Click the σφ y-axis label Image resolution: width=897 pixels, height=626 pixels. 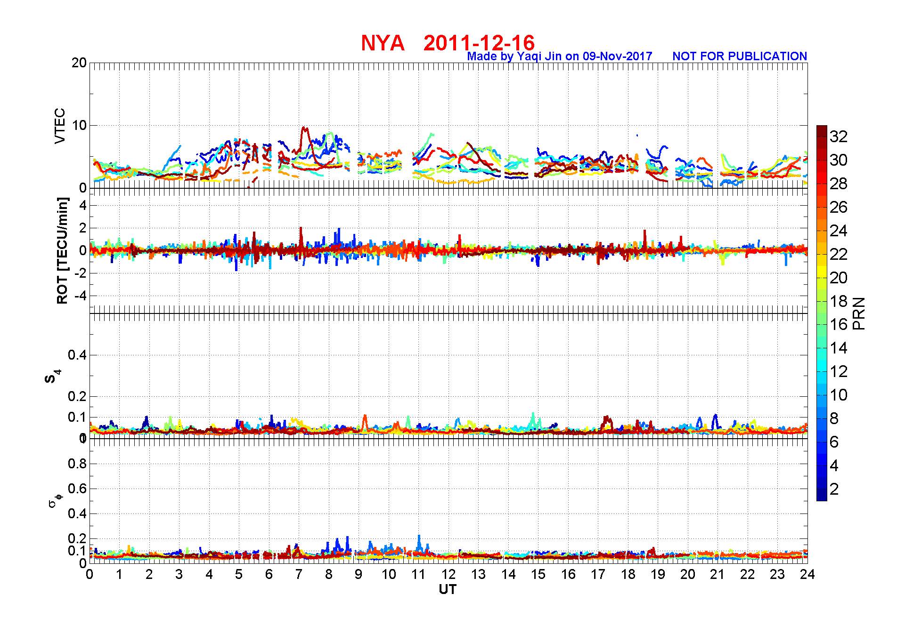tap(55, 500)
